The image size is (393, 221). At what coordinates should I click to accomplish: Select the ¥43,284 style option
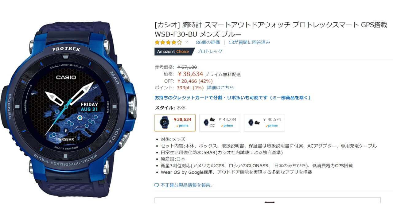(220, 122)
